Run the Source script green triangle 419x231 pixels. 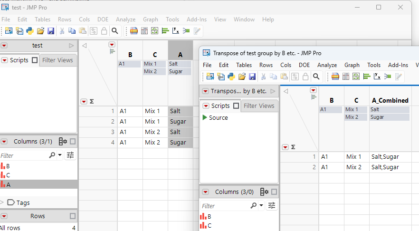pos(205,117)
